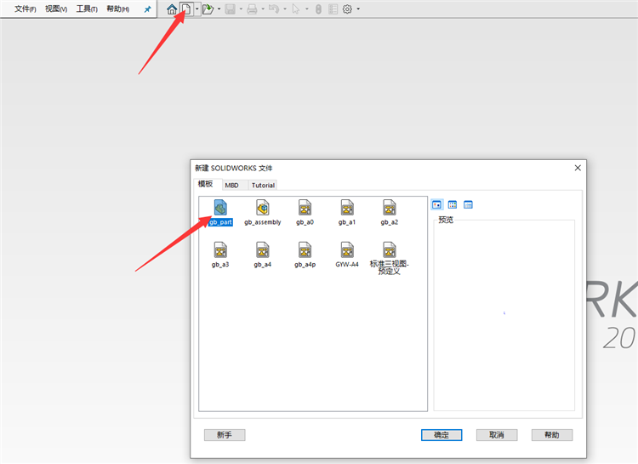Image resolution: width=638 pixels, height=464 pixels.
Task: Expand the New document dropdown arrow
Action: pyautogui.click(x=197, y=9)
